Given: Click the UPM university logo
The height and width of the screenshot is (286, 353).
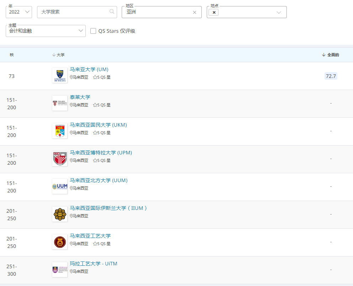Looking at the screenshot, I should pos(59,159).
